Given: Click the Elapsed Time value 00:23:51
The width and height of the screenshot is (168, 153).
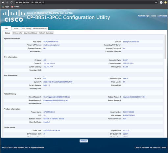Looking at the screenshot, I should click(126, 130).
